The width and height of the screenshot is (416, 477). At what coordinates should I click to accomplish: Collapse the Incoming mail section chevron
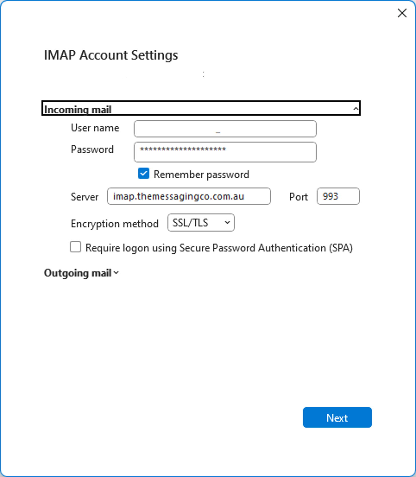click(x=355, y=109)
